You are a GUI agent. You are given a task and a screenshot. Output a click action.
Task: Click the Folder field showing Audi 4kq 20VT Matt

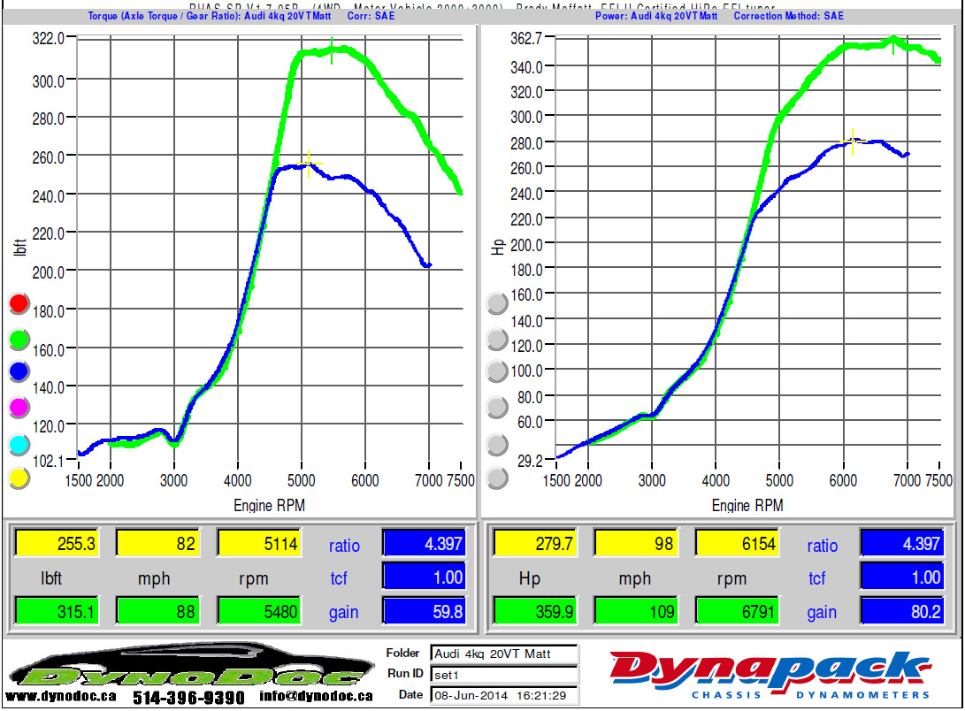pyautogui.click(x=503, y=654)
